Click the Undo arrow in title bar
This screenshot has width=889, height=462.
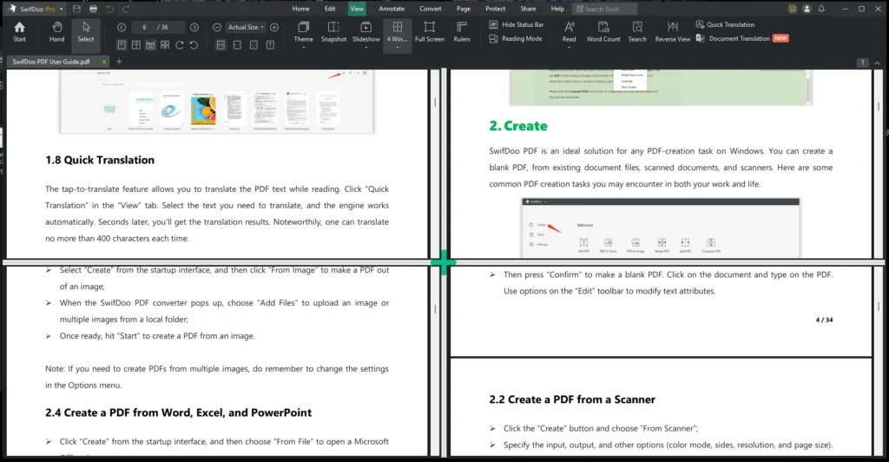click(x=110, y=9)
